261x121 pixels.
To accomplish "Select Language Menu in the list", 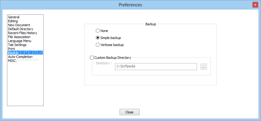I will [x=25, y=41].
